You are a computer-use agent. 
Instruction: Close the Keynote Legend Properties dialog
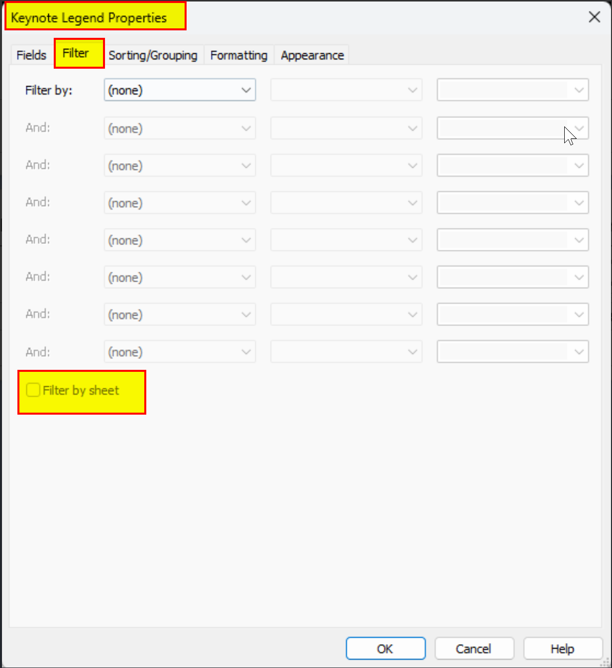pyautogui.click(x=594, y=17)
